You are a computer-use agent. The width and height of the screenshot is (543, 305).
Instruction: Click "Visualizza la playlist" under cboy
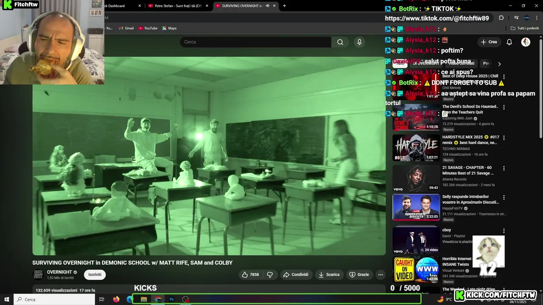pyautogui.click(x=457, y=241)
